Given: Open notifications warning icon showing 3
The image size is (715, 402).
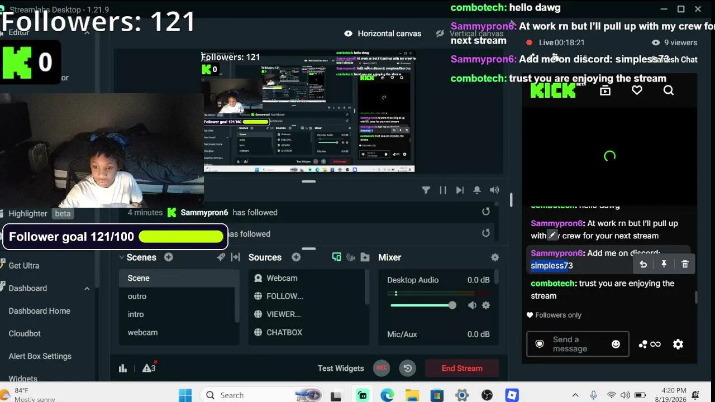Looking at the screenshot, I should pyautogui.click(x=149, y=368).
